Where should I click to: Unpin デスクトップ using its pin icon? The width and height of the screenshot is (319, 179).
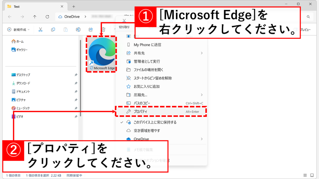pyautogui.click(x=76, y=75)
